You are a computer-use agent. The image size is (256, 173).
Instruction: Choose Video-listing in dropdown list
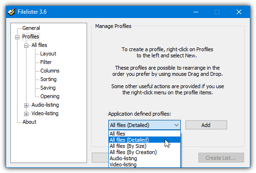click(144, 164)
